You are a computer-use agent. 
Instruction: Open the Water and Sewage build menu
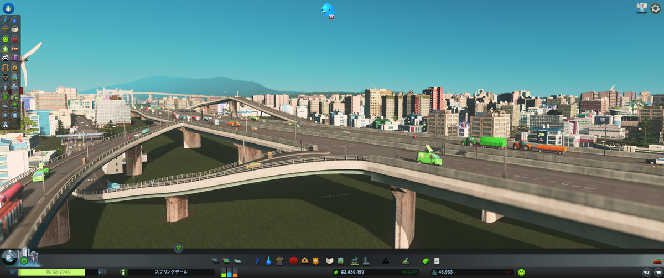click(268, 261)
